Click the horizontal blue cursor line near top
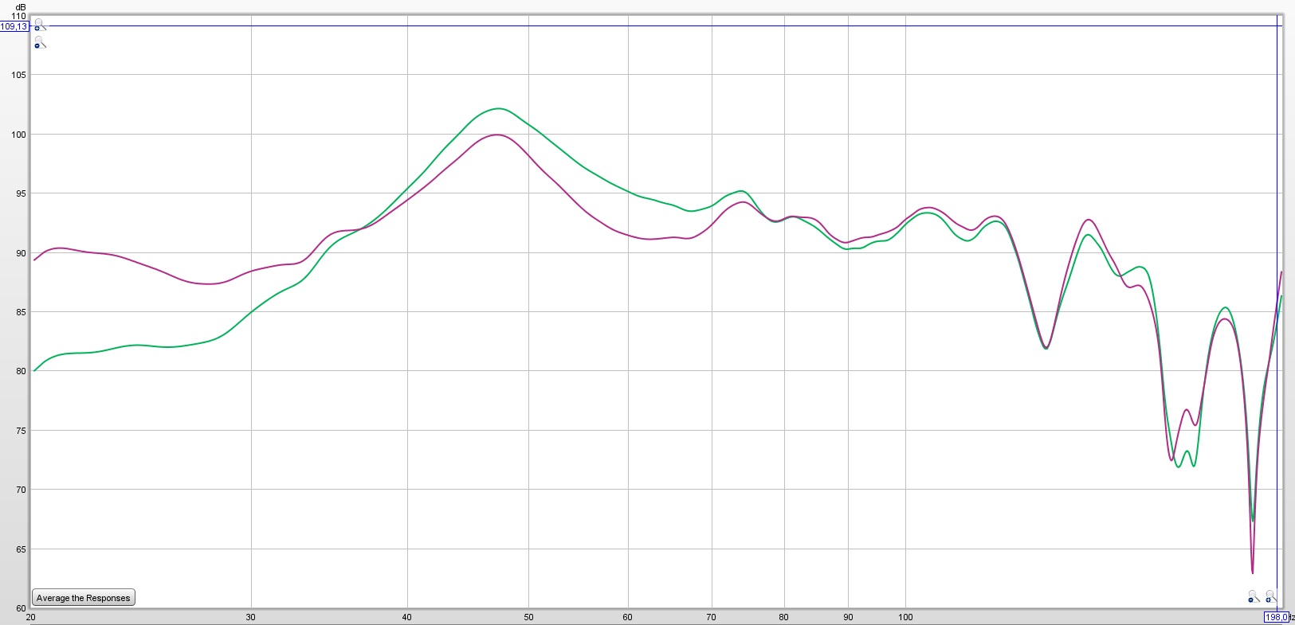1295x625 pixels. 638,25
